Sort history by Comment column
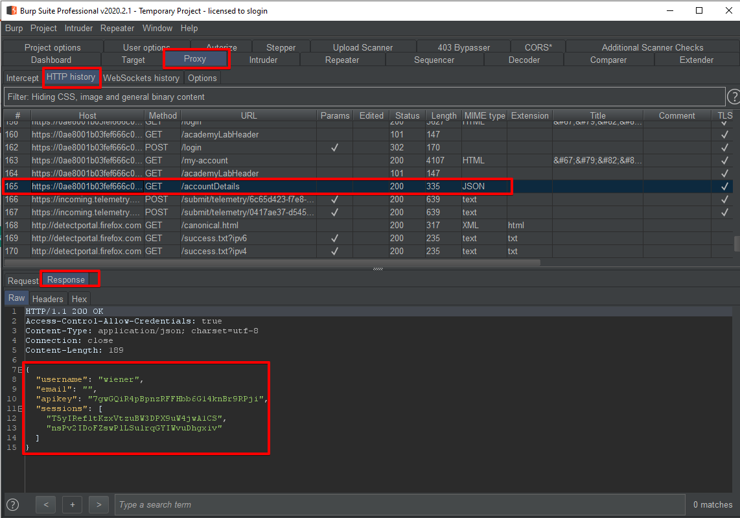Screen dimensions: 740x518 click(x=676, y=115)
